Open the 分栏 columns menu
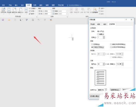 pos(26,11)
